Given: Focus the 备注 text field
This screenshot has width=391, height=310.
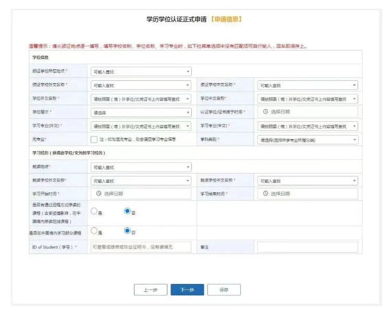Looking at the screenshot, I should (308, 247).
